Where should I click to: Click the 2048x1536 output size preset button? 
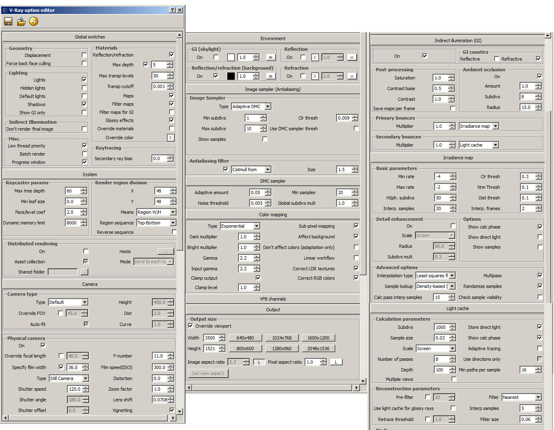[318, 349]
